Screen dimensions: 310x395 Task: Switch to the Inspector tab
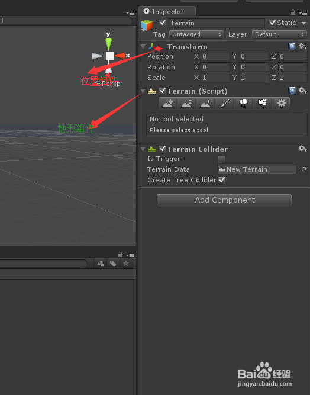(x=167, y=12)
